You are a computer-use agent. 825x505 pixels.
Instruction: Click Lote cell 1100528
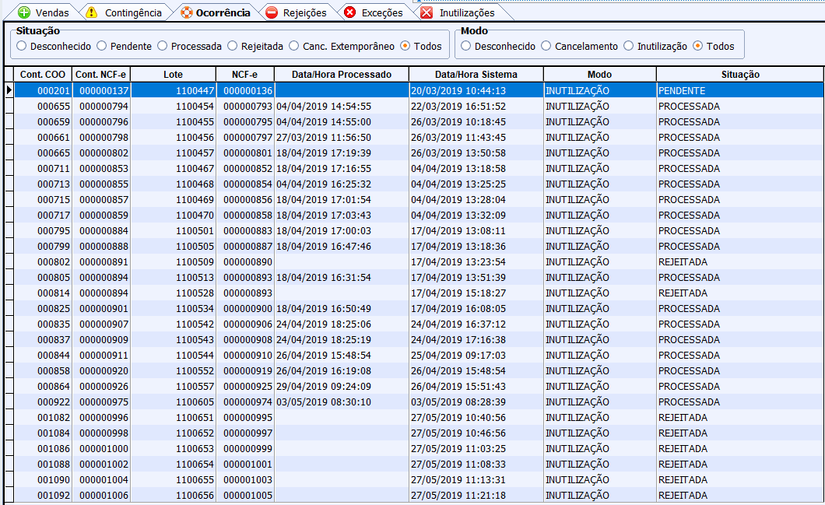173,293
